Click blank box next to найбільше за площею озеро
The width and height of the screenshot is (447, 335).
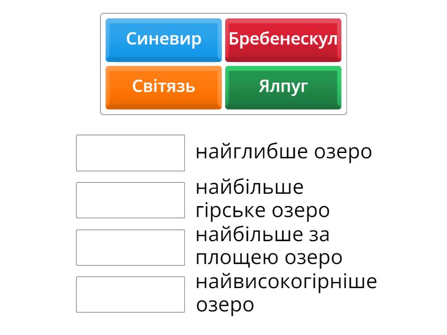130,247
